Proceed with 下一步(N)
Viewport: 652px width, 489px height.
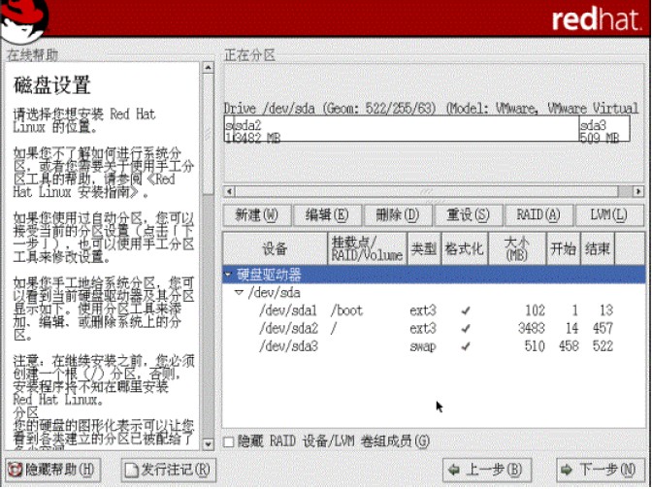click(x=600, y=470)
